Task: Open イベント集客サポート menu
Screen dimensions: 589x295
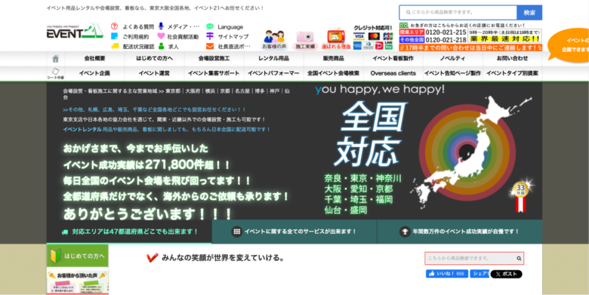Action: click(214, 73)
